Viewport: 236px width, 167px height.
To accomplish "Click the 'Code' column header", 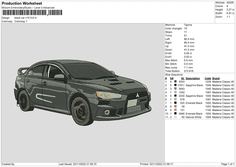I will point(208,78).
